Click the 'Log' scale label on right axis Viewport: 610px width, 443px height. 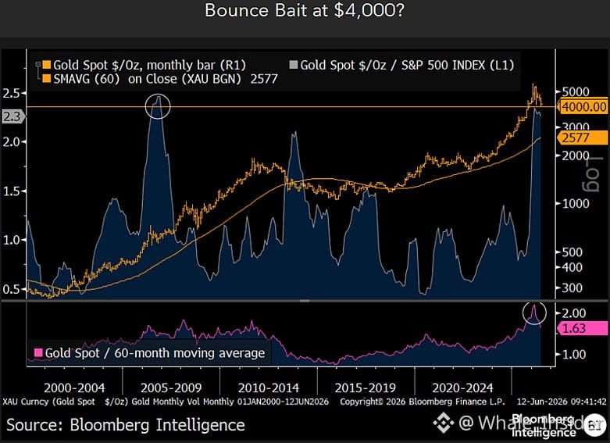click(593, 174)
